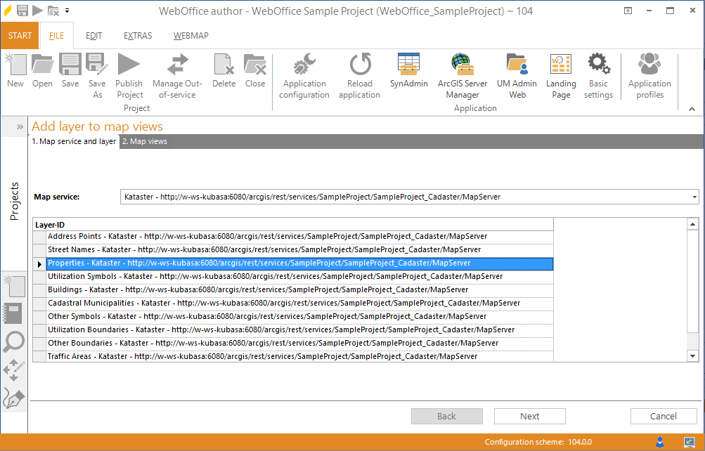Screen dimensions: 705x451
Task: Open SynAdmin from the ribbon
Action: coord(408,74)
